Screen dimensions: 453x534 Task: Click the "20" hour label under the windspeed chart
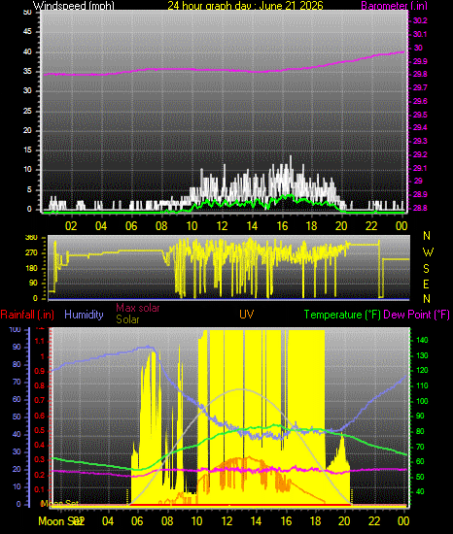[341, 226]
